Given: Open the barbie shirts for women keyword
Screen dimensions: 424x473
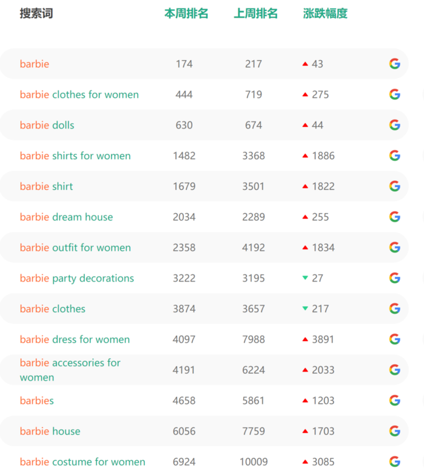Looking at the screenshot, I should (75, 155).
